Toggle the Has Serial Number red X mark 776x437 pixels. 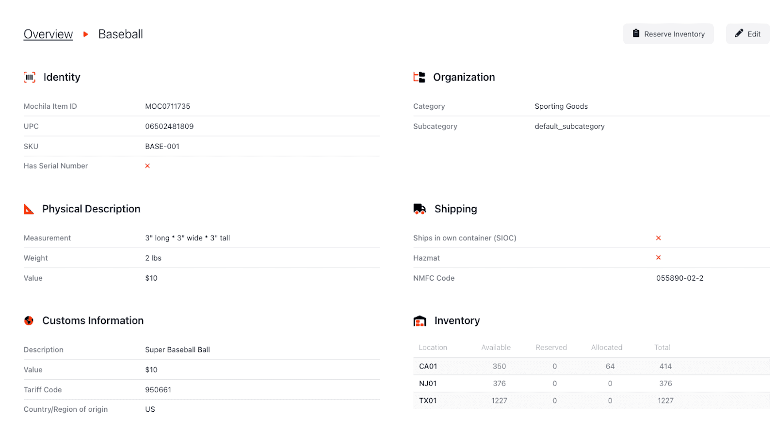pos(147,166)
